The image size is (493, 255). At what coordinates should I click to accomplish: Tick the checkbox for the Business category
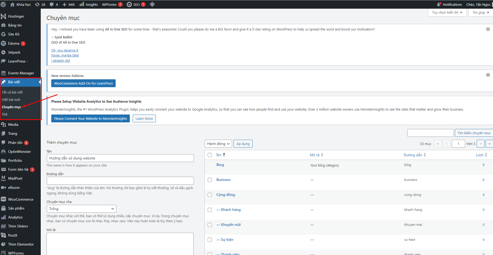coord(210,180)
